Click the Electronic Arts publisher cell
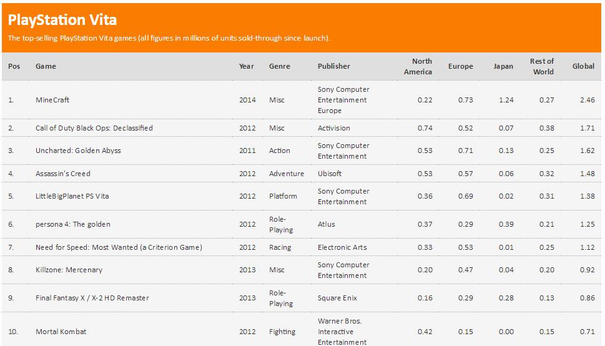This screenshot has width=605, height=346. [342, 247]
